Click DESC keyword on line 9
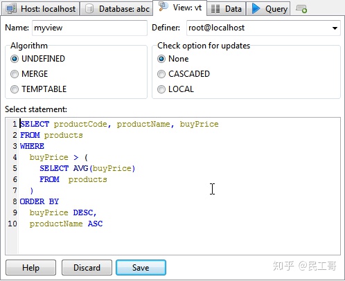The height and width of the screenshot is (281, 345). click(x=83, y=212)
